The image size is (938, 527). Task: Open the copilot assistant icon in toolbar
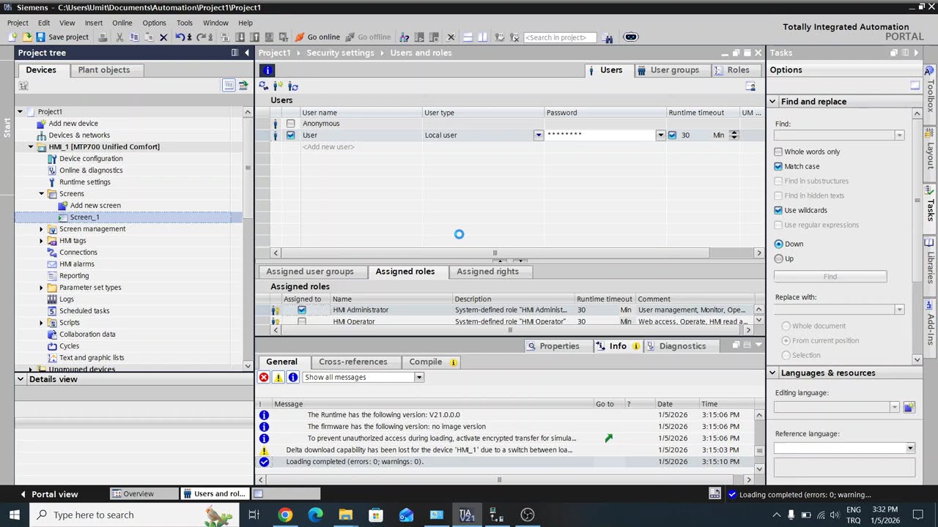click(631, 37)
